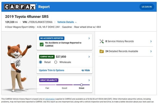Click the 4.0L V6 F DOHC 24V engine text
This screenshot has height=105, width=160.
[x=48, y=27]
